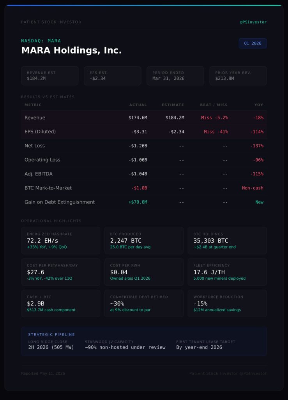Click the Operating Loss row label

click(42, 160)
